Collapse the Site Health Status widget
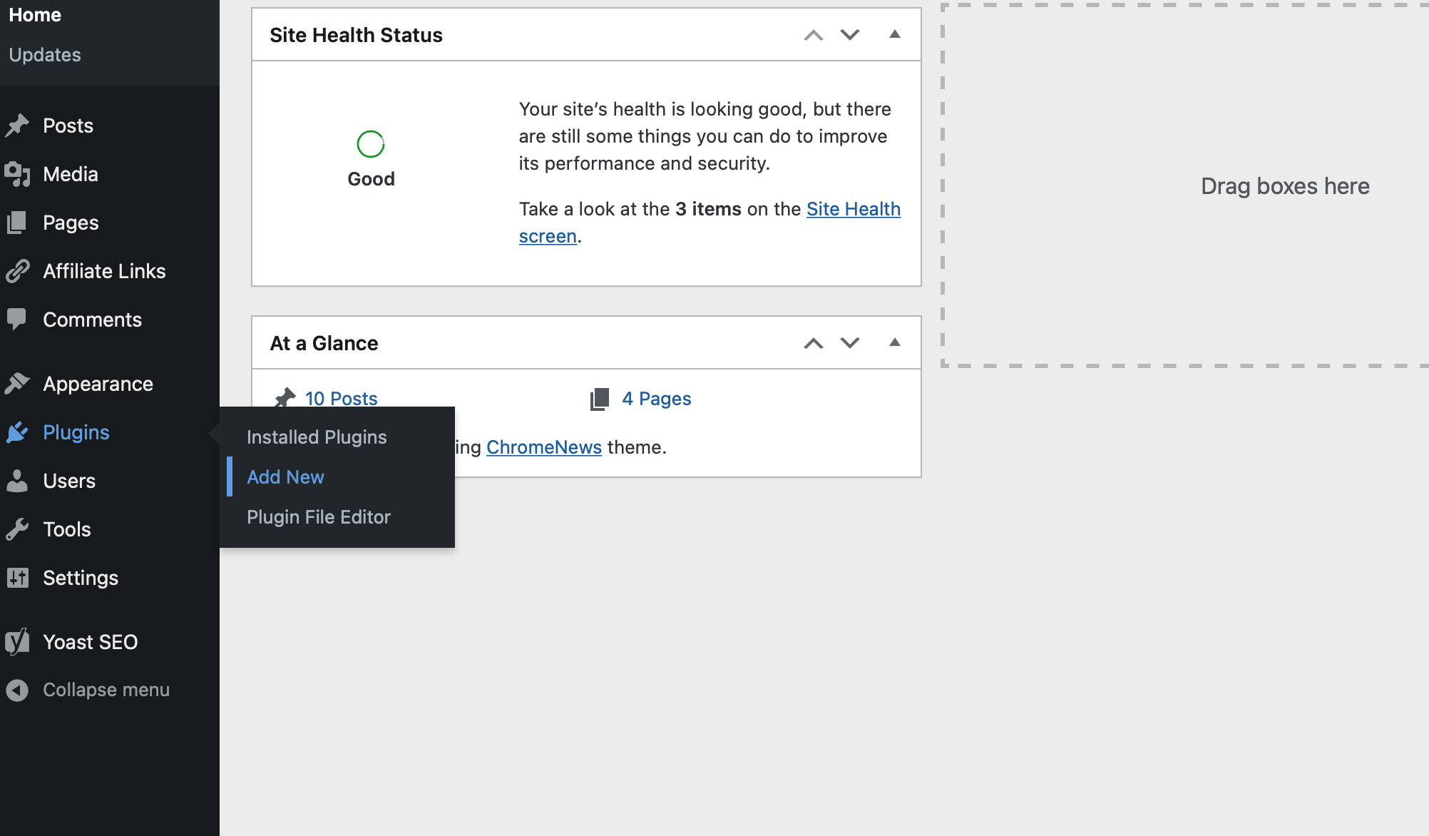This screenshot has height=836, width=1429. pyautogui.click(x=893, y=34)
